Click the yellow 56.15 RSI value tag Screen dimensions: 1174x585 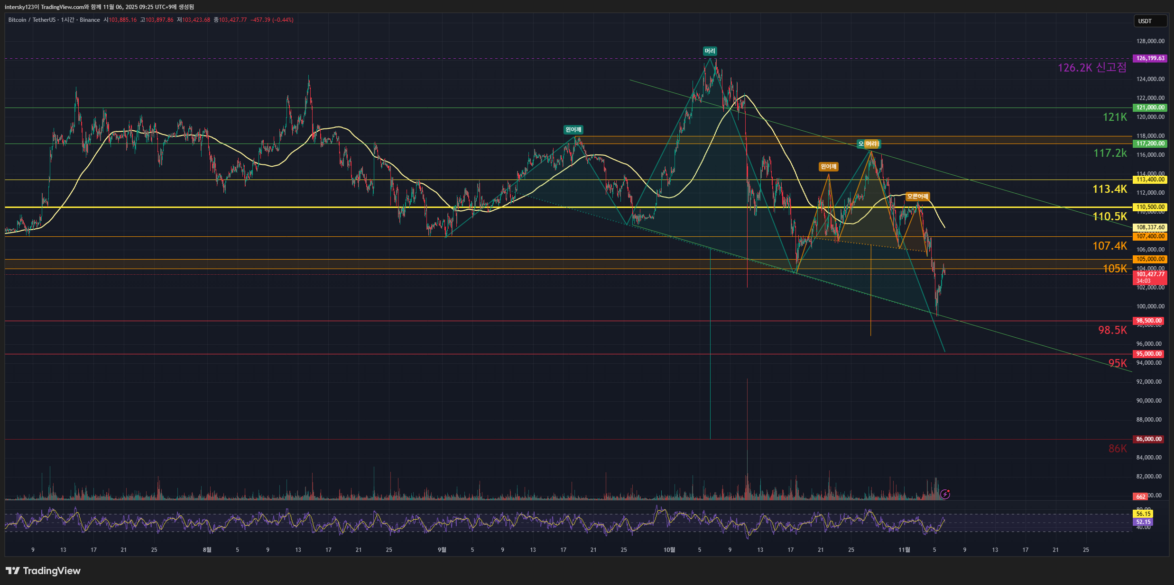(1143, 514)
